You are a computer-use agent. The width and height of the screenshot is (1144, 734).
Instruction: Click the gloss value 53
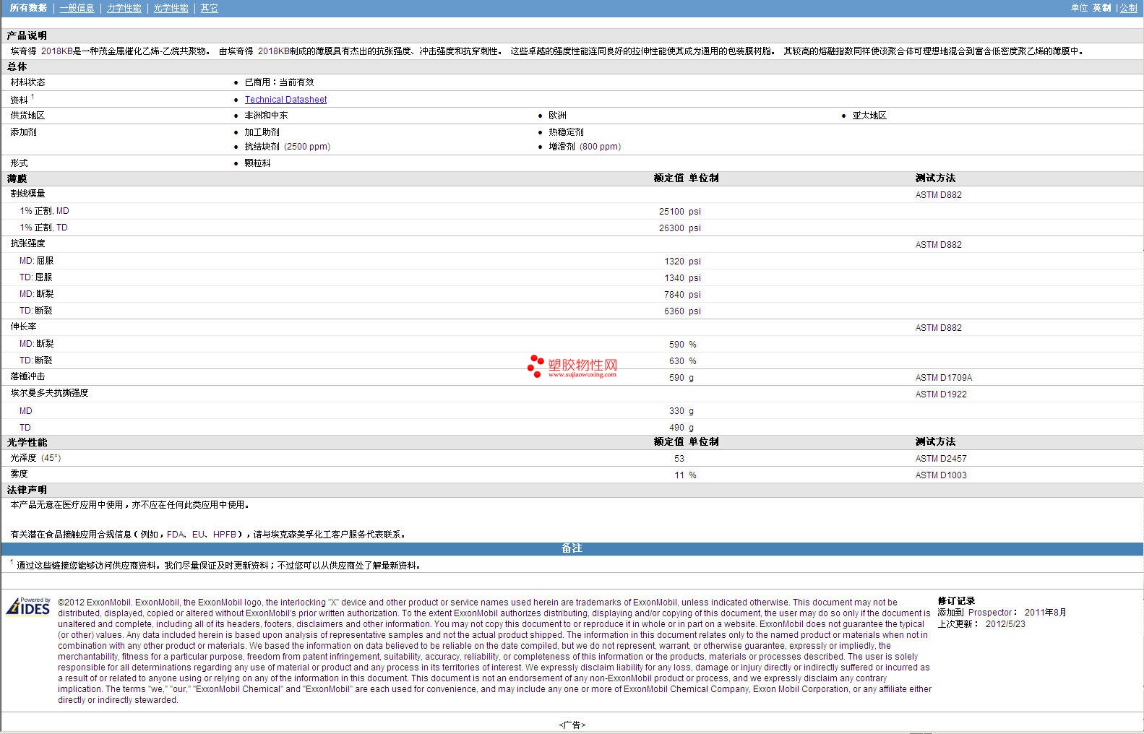pos(679,459)
